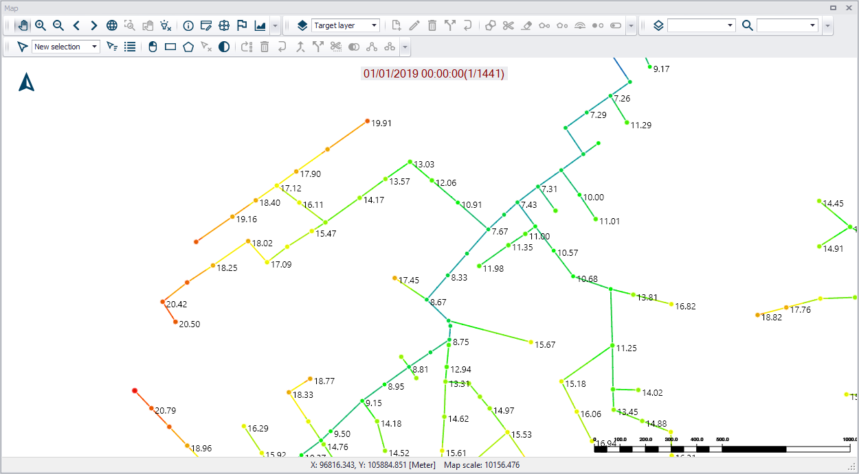Expand the search toolbar overflow arrow
This screenshot has height=474, width=859.
coord(827,26)
